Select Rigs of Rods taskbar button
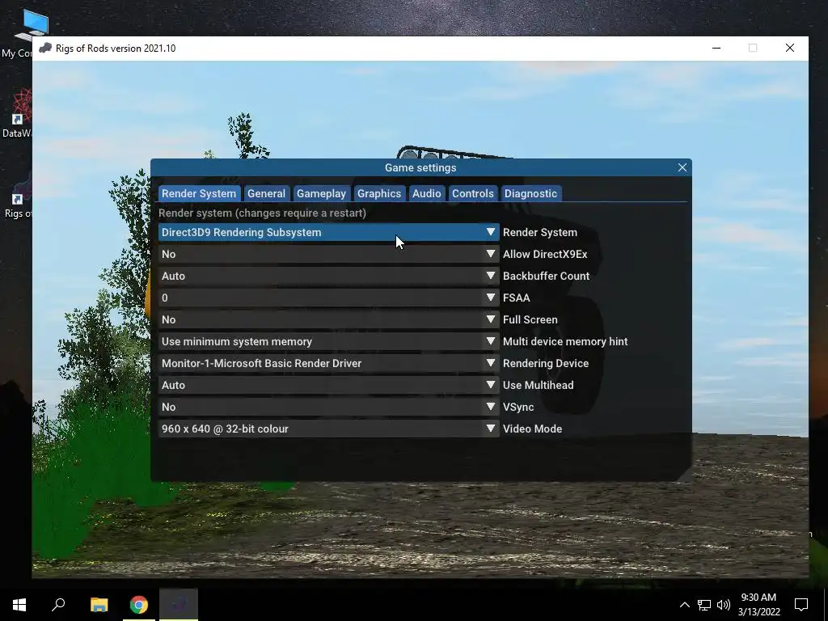 [179, 605]
